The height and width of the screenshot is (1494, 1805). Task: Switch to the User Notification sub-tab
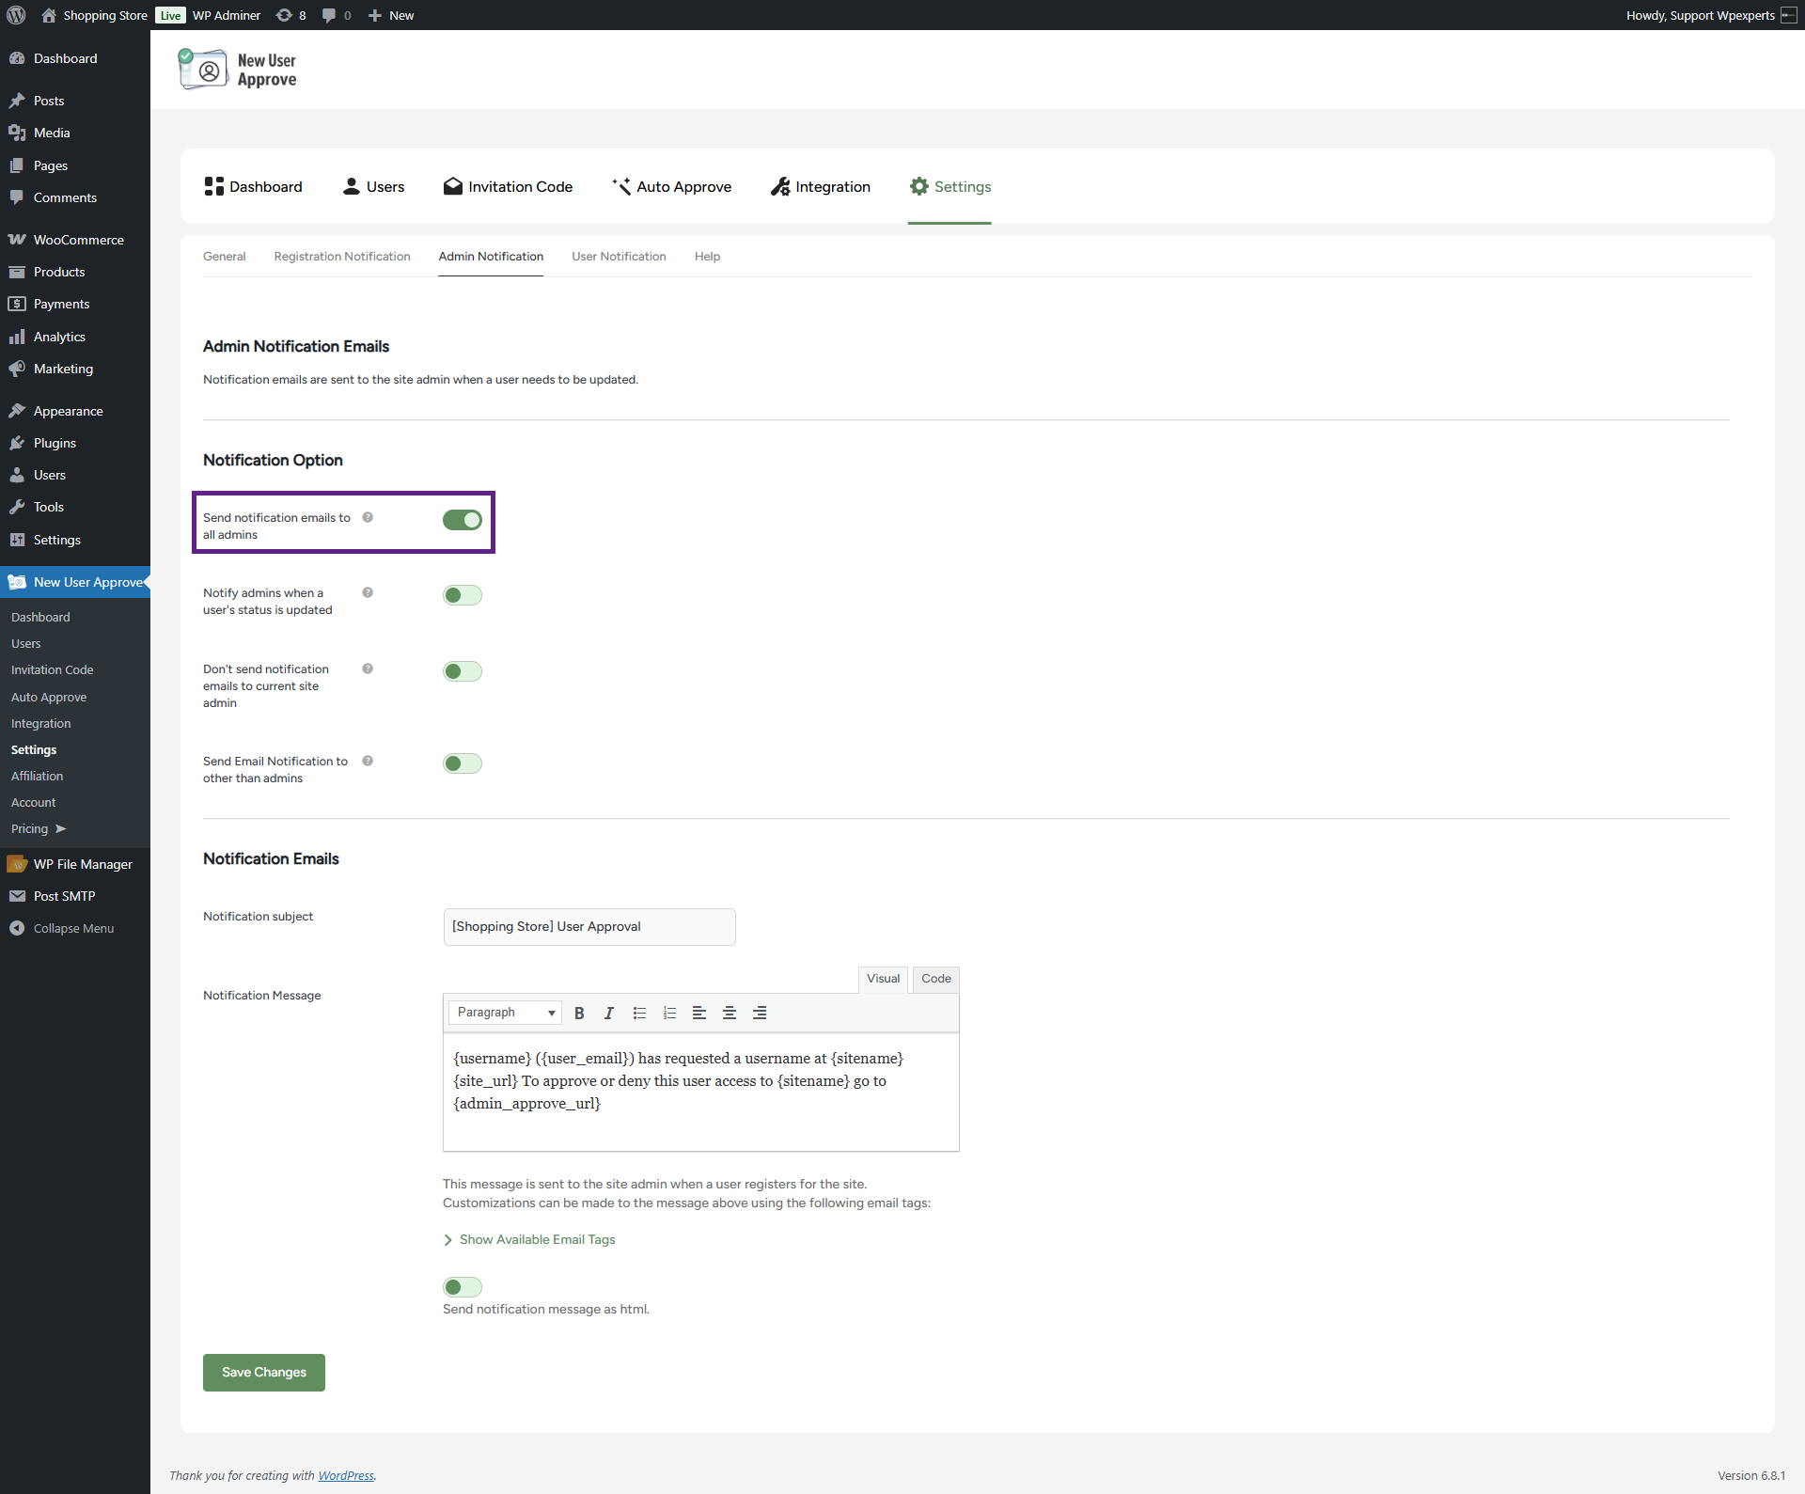tap(618, 256)
